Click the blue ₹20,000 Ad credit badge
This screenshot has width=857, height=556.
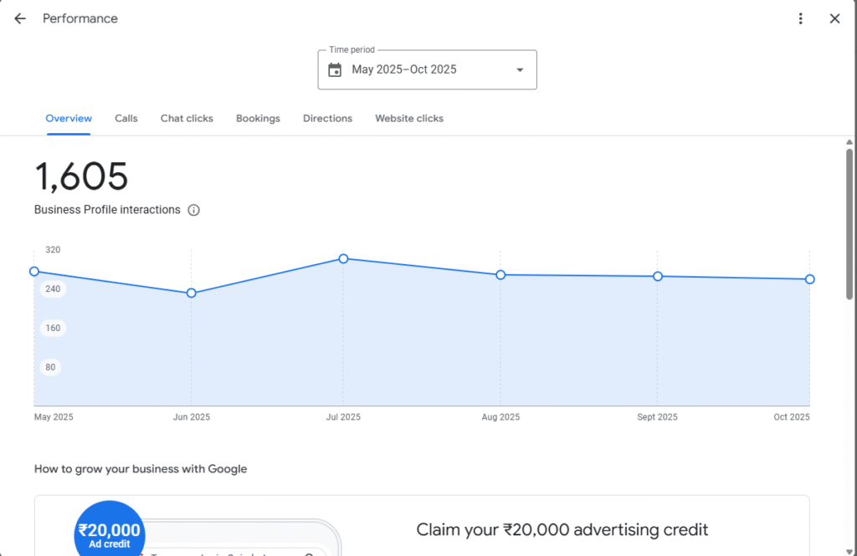(x=109, y=532)
